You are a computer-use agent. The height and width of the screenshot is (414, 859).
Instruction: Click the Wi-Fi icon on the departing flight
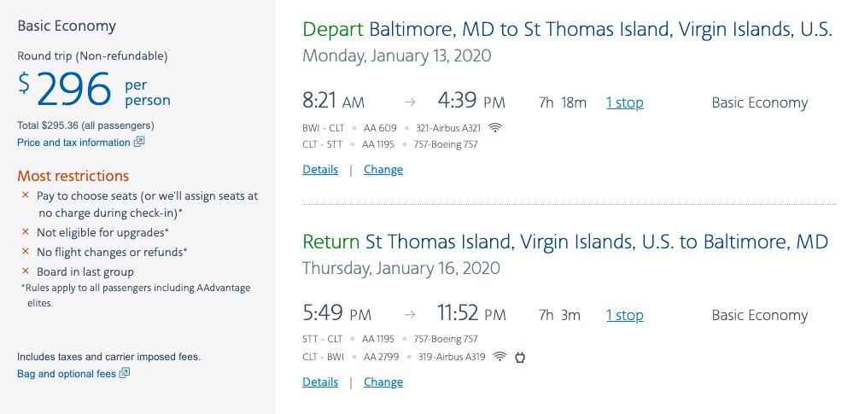tap(495, 128)
